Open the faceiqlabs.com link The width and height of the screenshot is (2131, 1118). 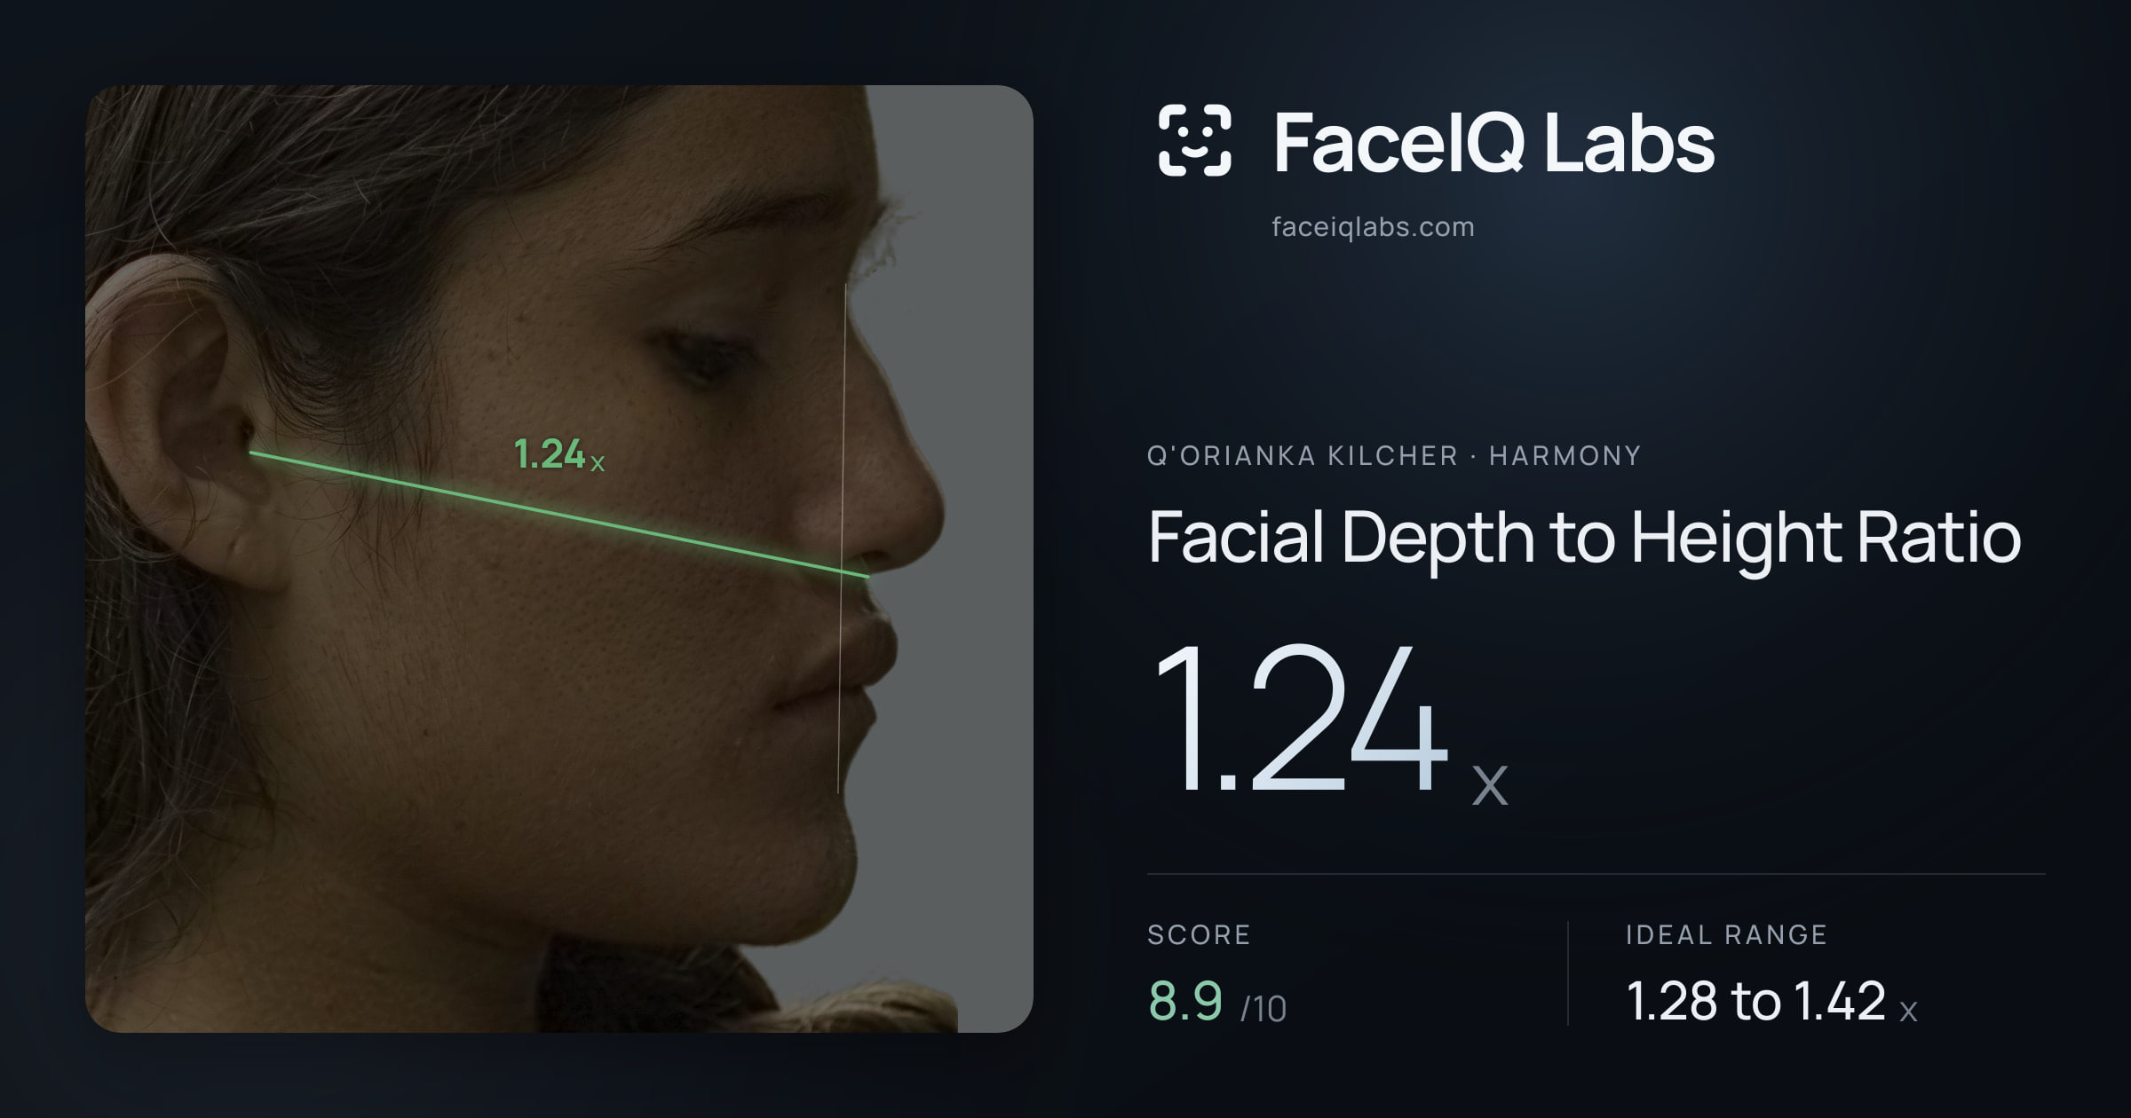point(1373,227)
